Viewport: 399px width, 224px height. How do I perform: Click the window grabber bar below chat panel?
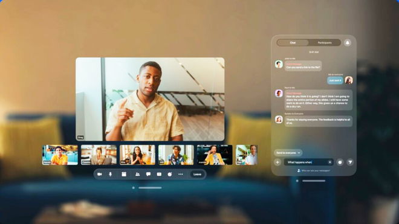pos(314,181)
